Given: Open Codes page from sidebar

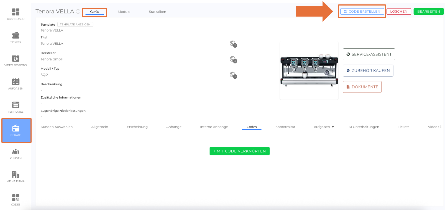Looking at the screenshot, I should [16, 198].
